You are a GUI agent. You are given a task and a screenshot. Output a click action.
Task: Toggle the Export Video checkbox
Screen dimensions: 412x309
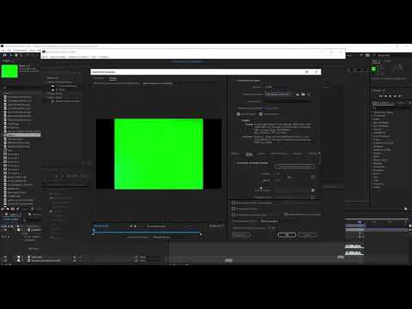[239, 114]
